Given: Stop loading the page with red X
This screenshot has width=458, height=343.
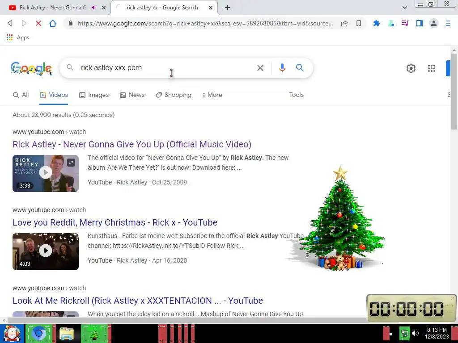Looking at the screenshot, I should point(38,23).
